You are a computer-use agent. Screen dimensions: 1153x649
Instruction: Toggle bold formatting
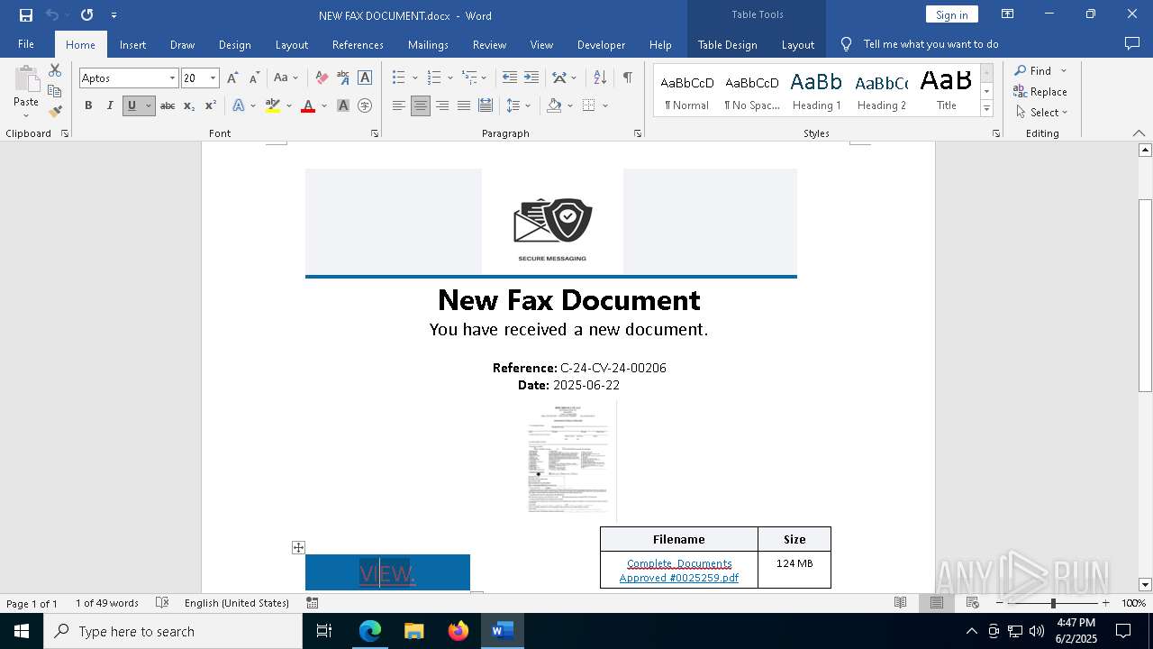(x=88, y=105)
